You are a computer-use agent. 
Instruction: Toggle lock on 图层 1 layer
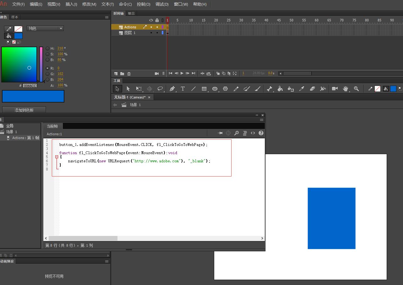(157, 33)
